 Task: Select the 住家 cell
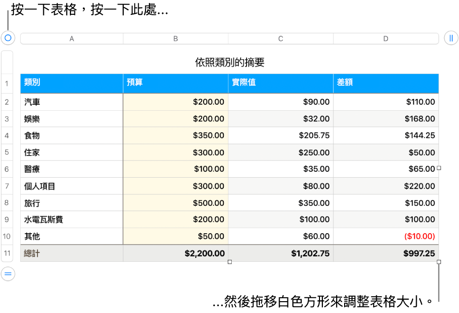71,152
